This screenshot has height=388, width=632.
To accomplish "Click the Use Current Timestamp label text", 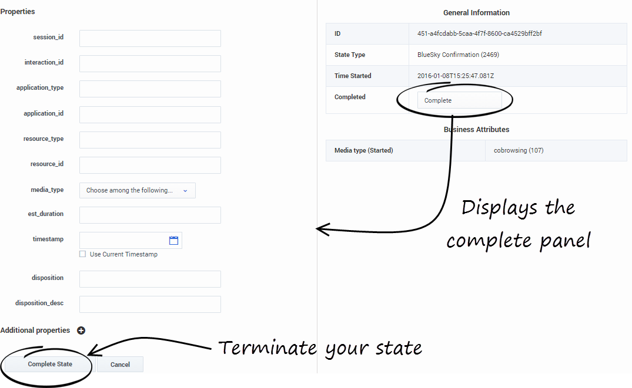I will point(123,254).
